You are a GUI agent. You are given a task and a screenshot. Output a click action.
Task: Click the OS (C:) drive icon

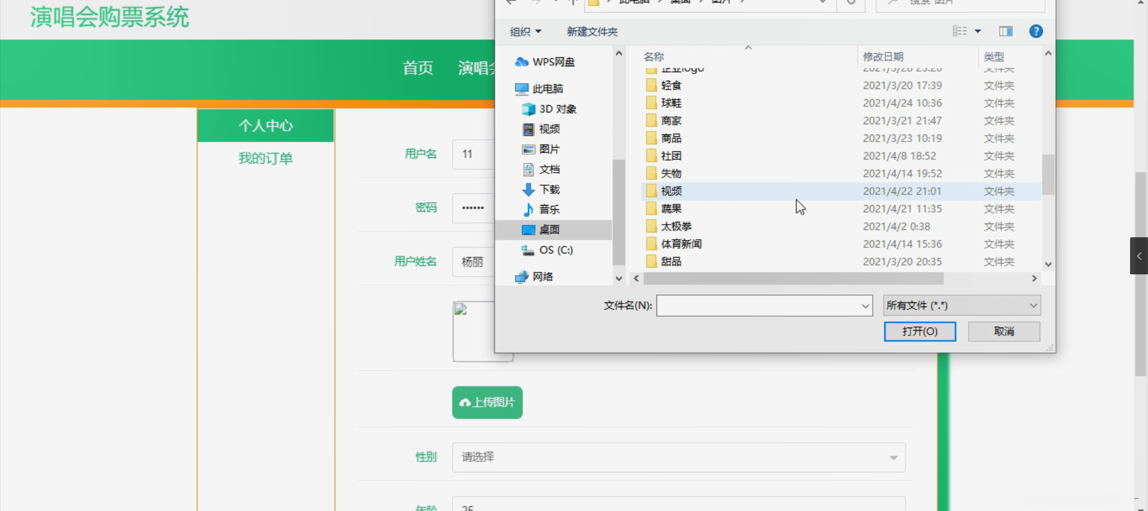click(x=528, y=250)
